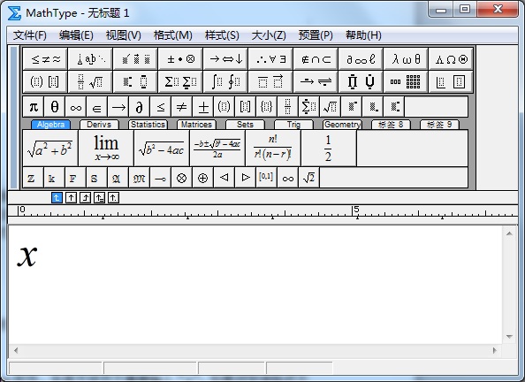The width and height of the screenshot is (525, 382).
Task: Insert less-than-or-equal symbol from small bar
Action: (160, 107)
